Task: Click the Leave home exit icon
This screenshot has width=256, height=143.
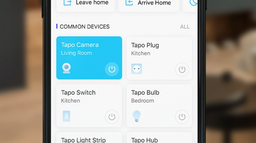Action: 67,2
